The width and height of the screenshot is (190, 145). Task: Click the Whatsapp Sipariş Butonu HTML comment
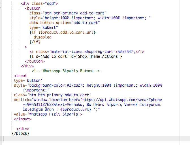(66, 71)
